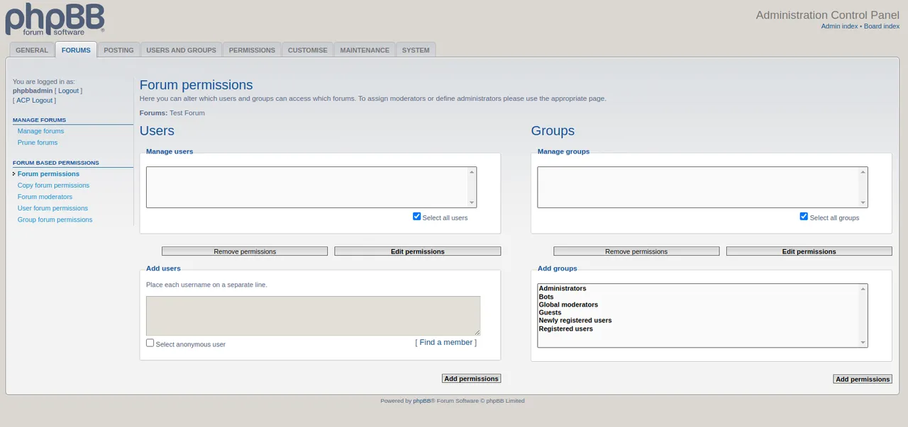Image resolution: width=908 pixels, height=427 pixels.
Task: Click Add groups scrollbar down arrow
Action: click(863, 343)
